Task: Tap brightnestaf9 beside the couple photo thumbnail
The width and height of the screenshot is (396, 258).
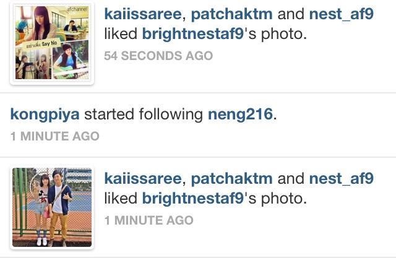Action: coord(193,199)
